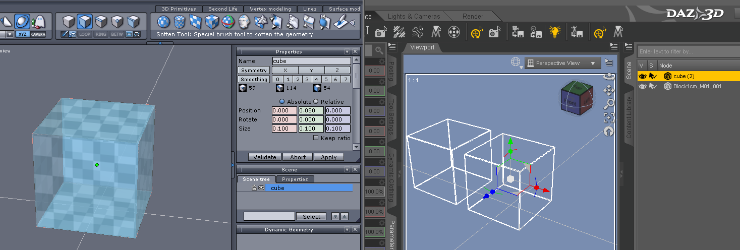Image resolution: width=740 pixels, height=250 pixels.
Task: Select the ghost figure icon in Hexagon toolbar
Action: click(38, 21)
